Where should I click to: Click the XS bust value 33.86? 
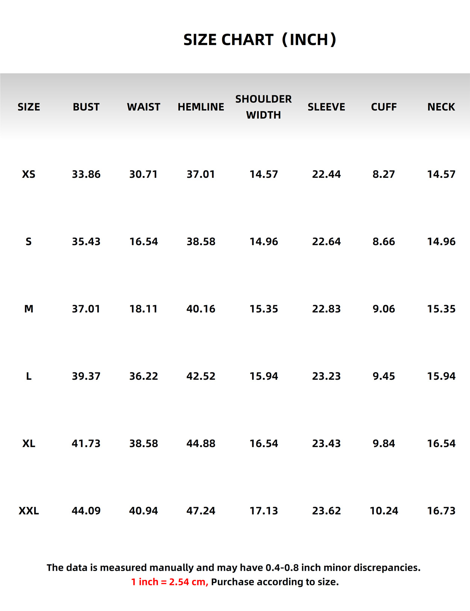pos(86,174)
